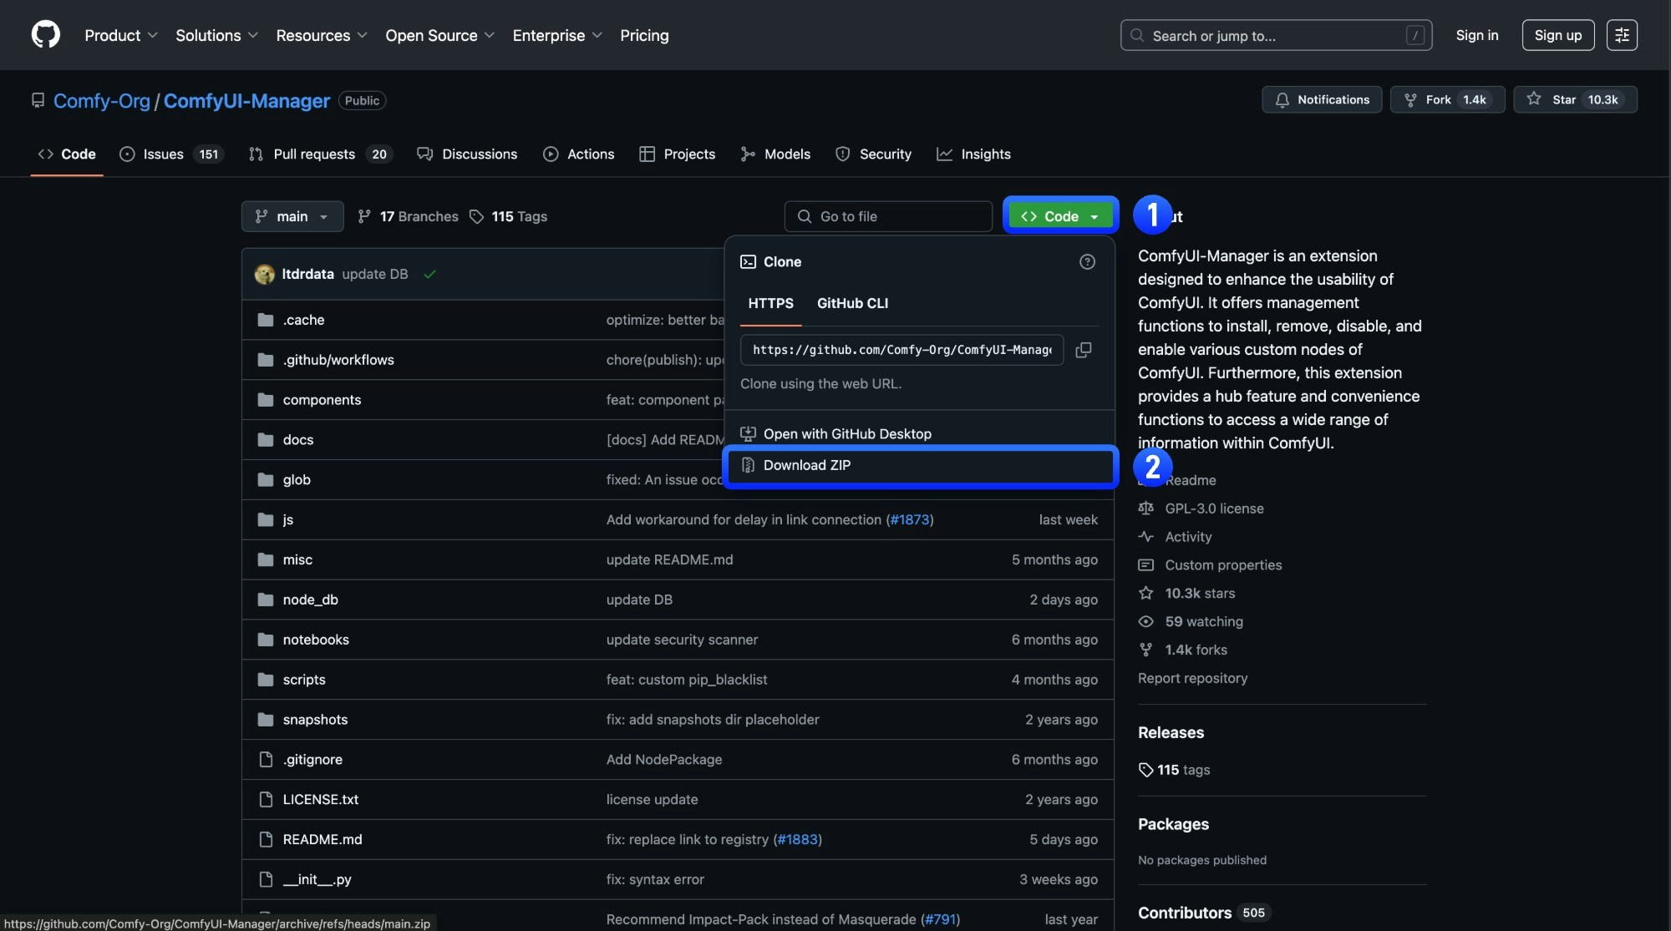Image resolution: width=1671 pixels, height=931 pixels.
Task: Open the Pull requests tab
Action: coord(313,154)
